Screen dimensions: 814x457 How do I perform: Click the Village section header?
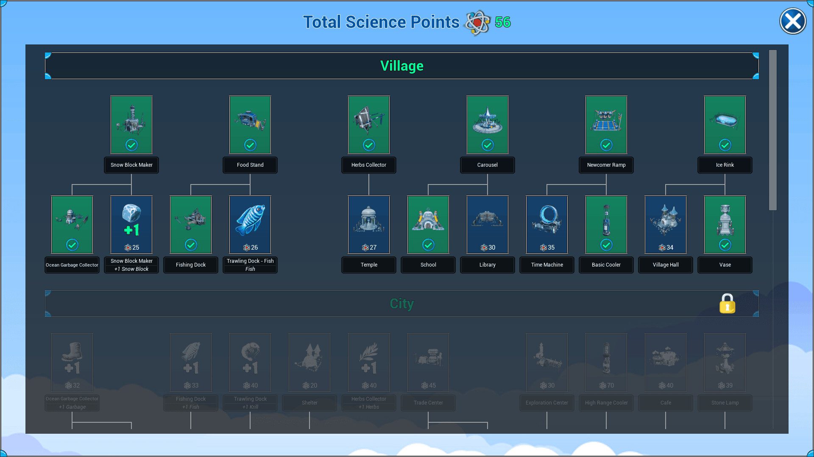(401, 66)
